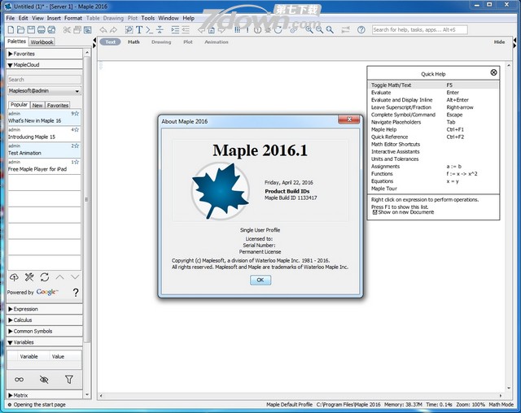This screenshot has height=413, width=521.
Task: Close the Quick Help panel
Action: pos(493,73)
